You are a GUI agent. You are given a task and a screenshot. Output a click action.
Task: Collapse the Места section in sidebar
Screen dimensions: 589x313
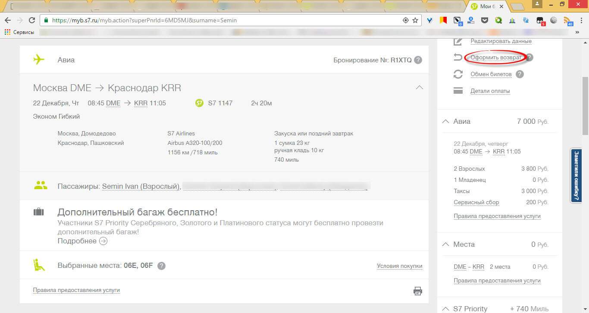(x=446, y=245)
